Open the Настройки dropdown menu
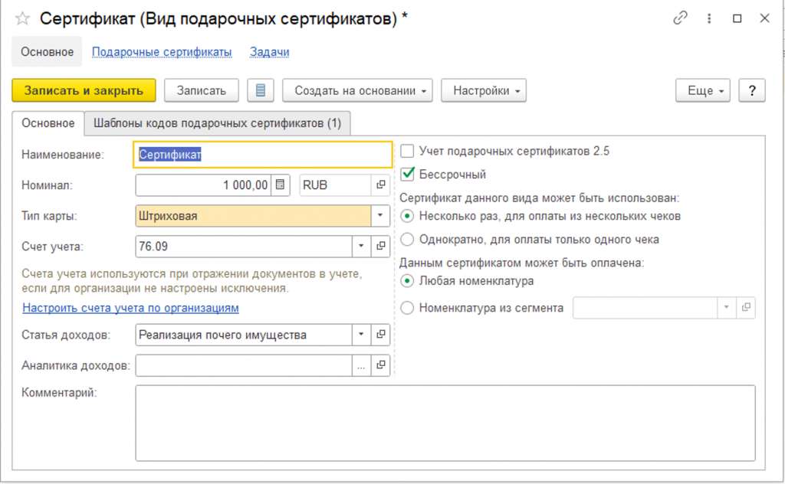 click(484, 90)
